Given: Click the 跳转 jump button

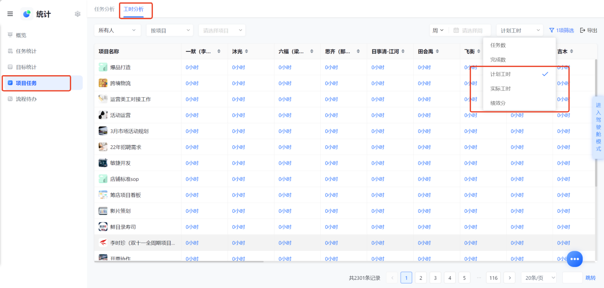Looking at the screenshot, I should pyautogui.click(x=591, y=277).
